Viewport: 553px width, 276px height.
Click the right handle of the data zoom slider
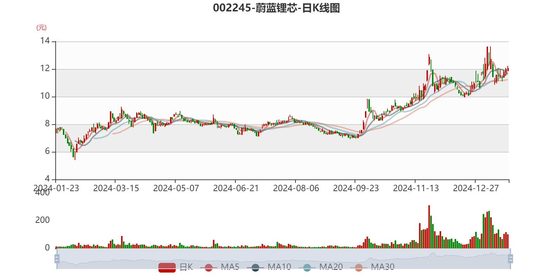point(510,259)
